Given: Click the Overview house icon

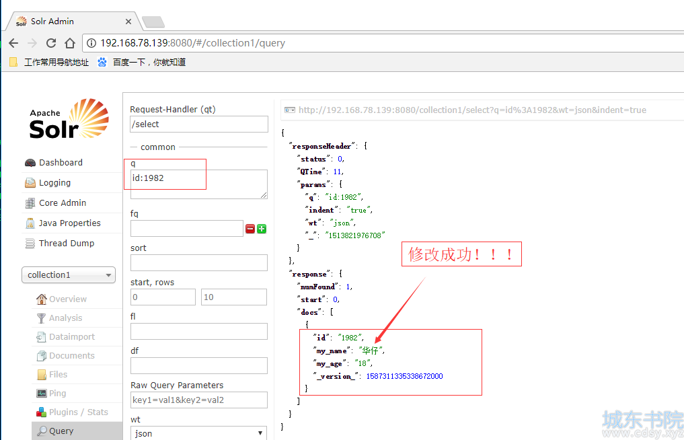Looking at the screenshot, I should pos(42,299).
